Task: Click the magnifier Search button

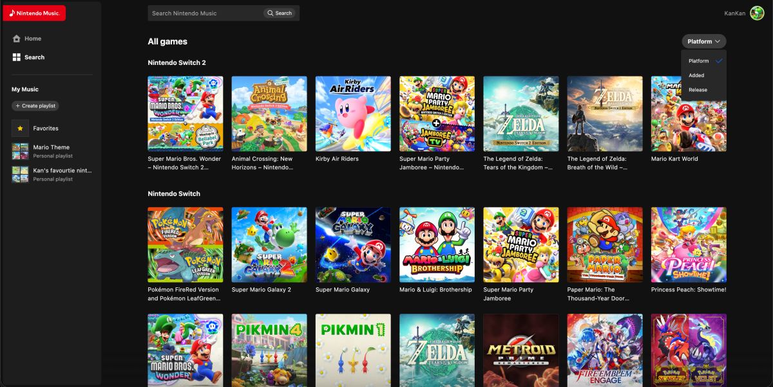Action: (x=280, y=13)
